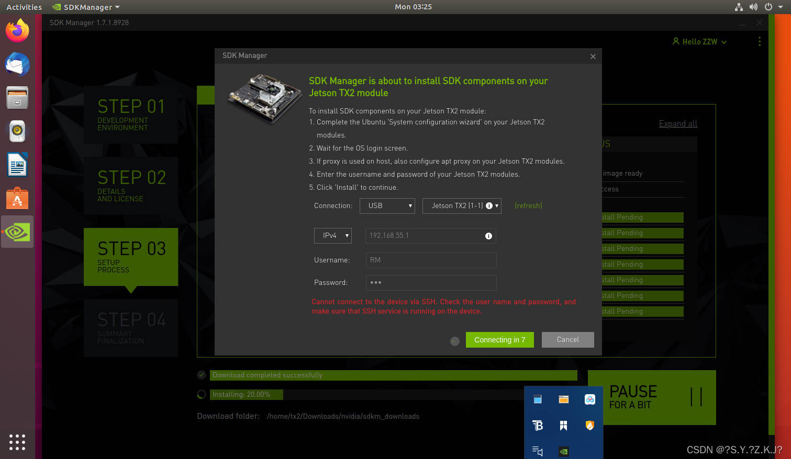791x459 pixels.
Task: Click the info icon in IP address field
Action: [488, 236]
